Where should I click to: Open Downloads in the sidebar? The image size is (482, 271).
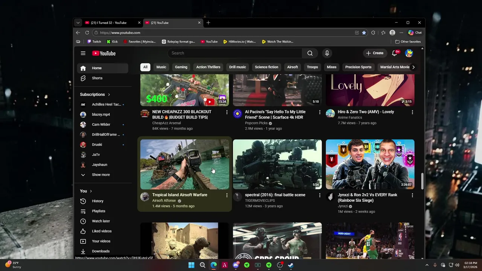[103, 251]
